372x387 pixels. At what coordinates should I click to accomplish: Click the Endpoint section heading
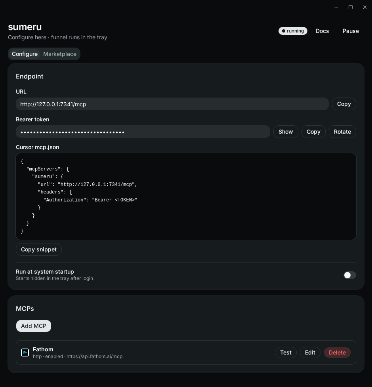(30, 76)
